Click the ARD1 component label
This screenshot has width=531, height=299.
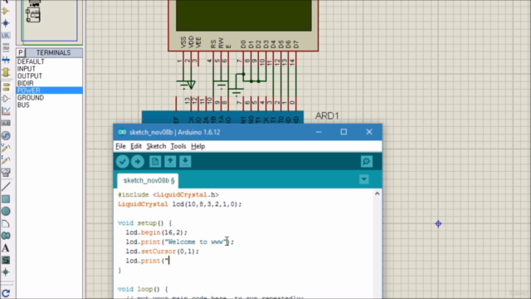click(327, 116)
